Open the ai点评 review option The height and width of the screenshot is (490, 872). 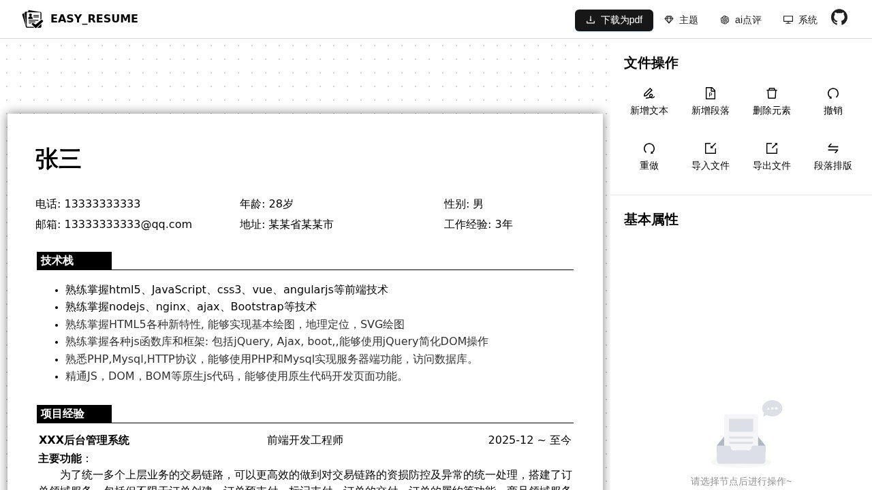741,20
